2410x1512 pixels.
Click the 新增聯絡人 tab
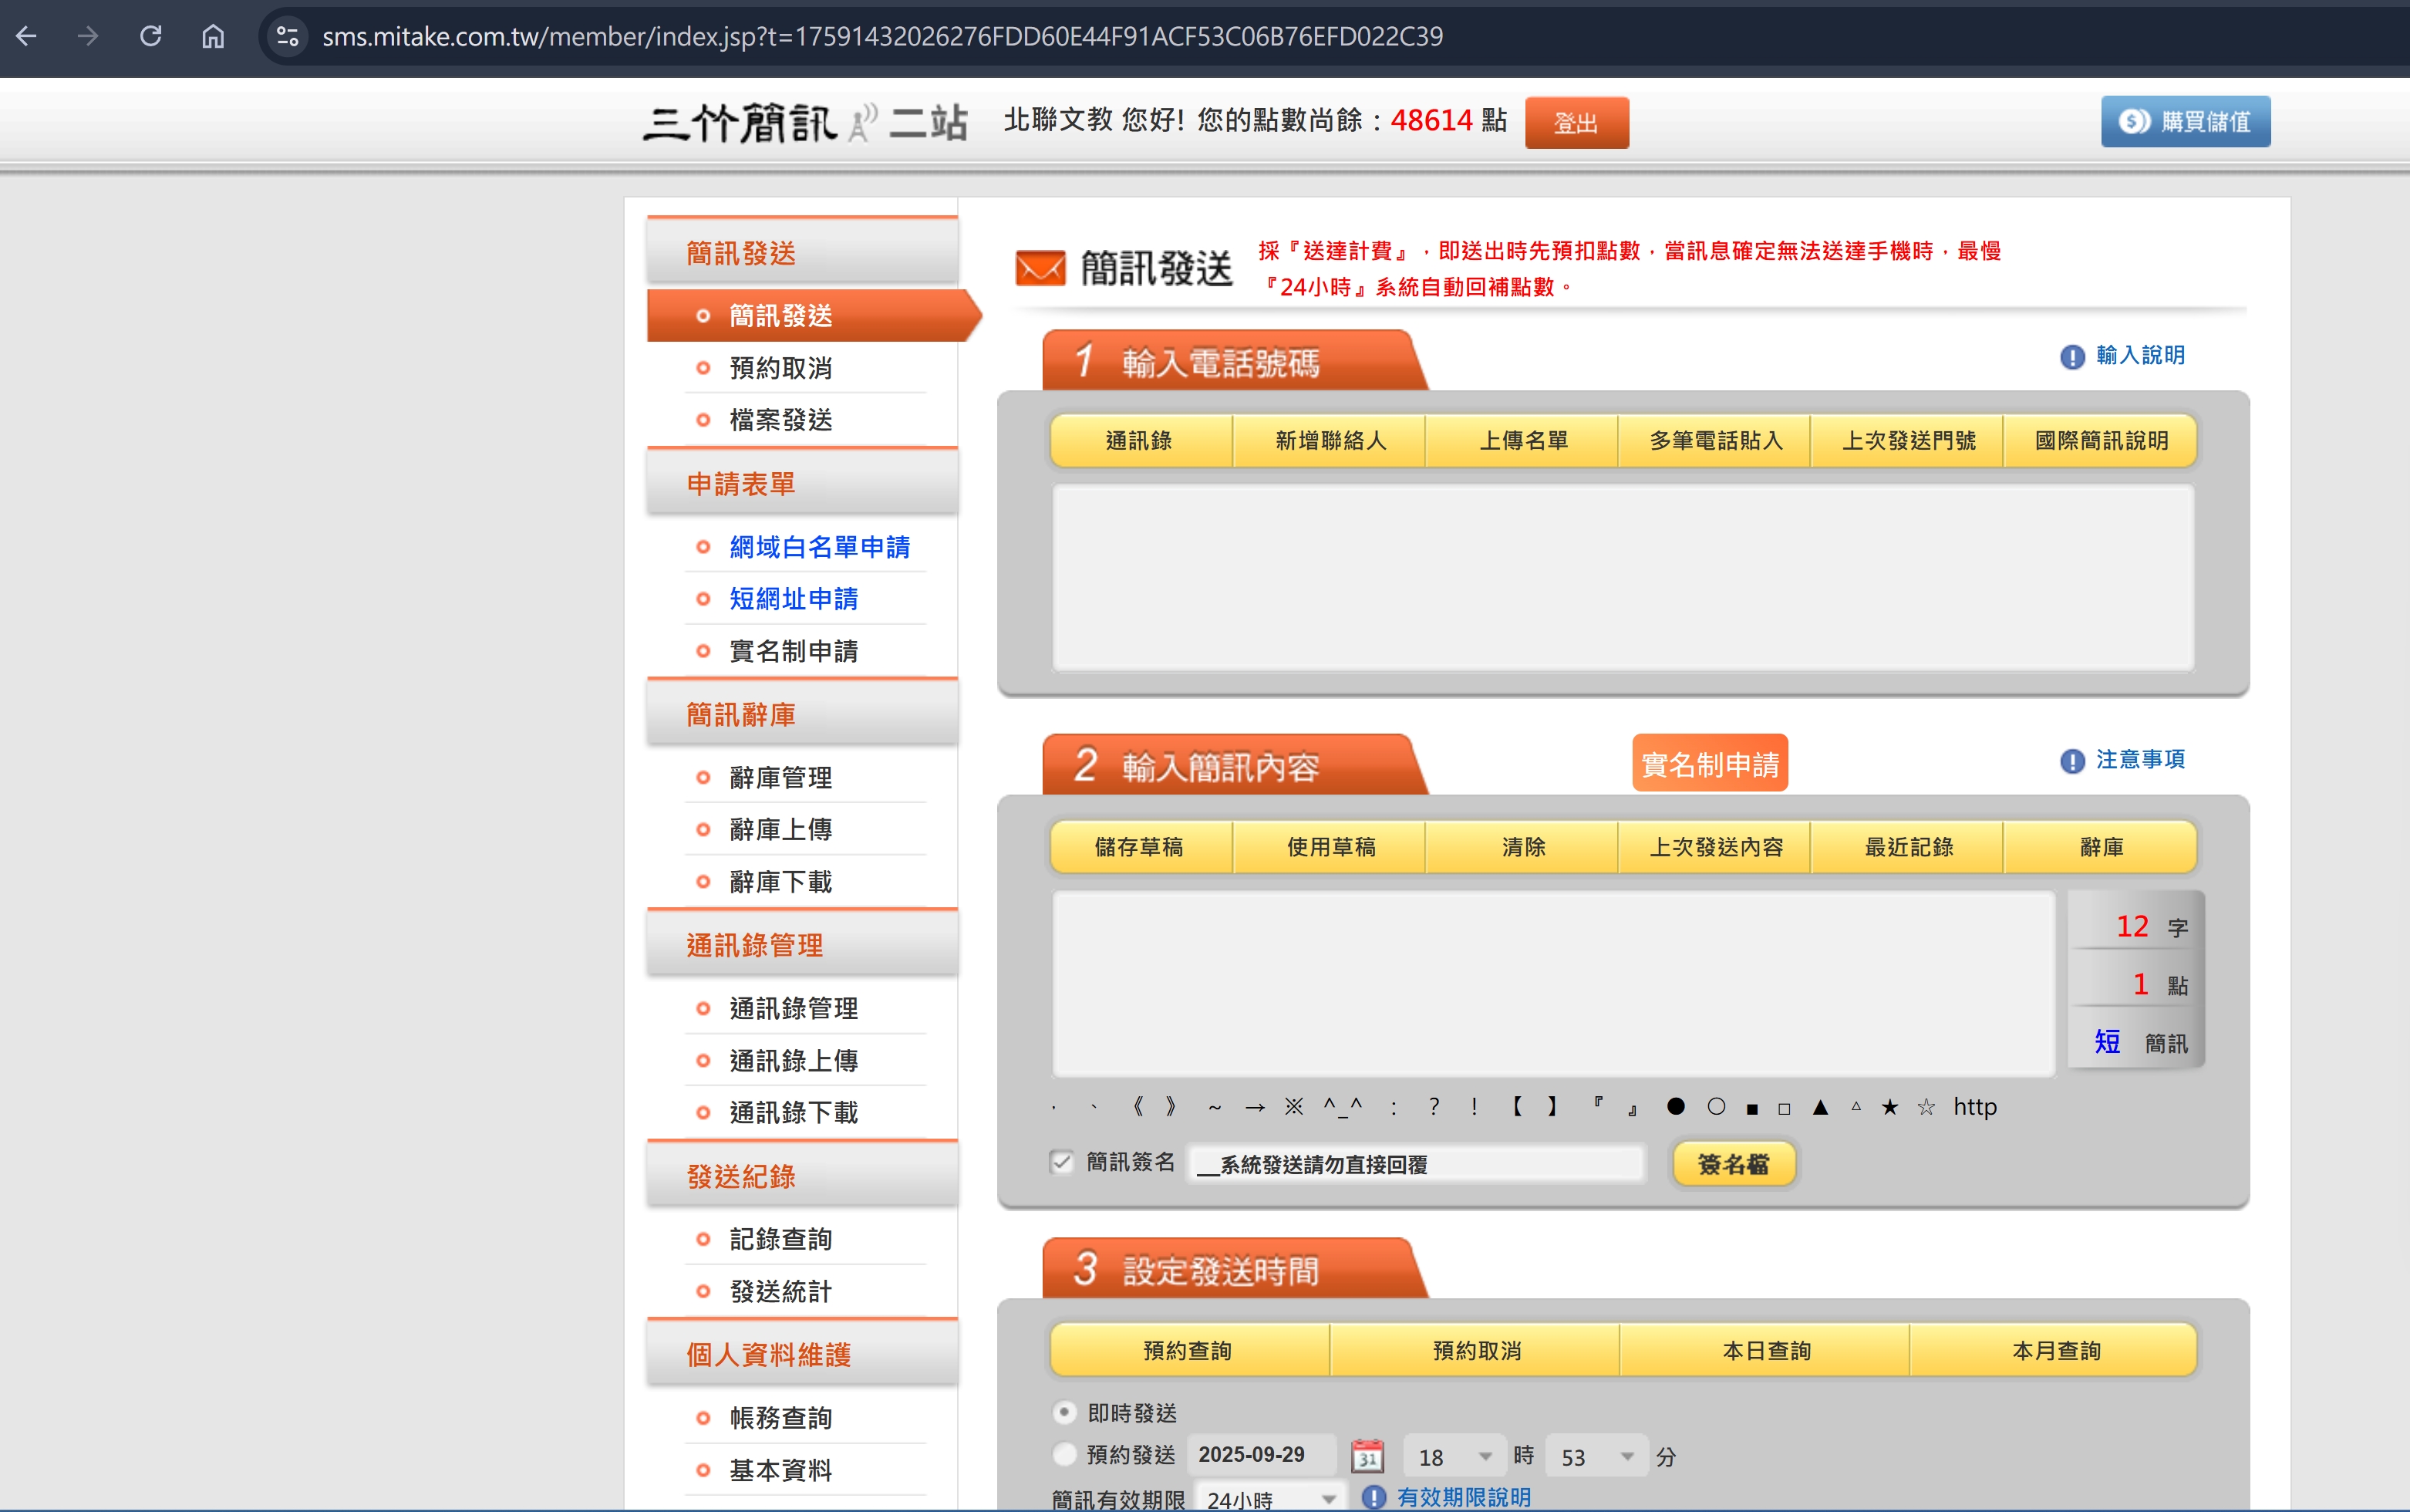[x=1330, y=440]
